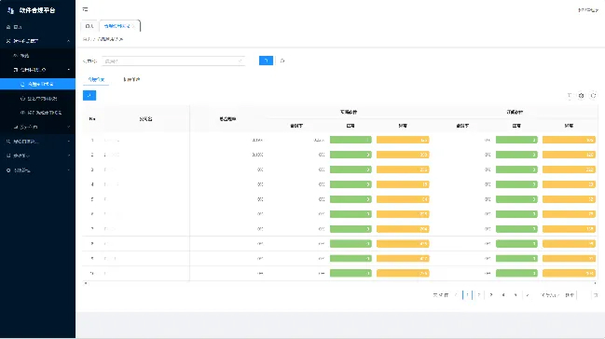The image size is (605, 339).
Task: Select the highlighted blue sidebar menu item
Action: 38,84
